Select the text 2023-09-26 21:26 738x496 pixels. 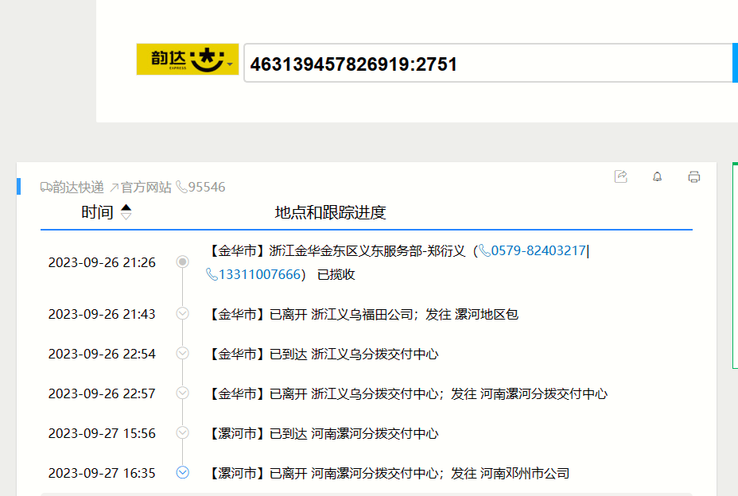(x=102, y=262)
